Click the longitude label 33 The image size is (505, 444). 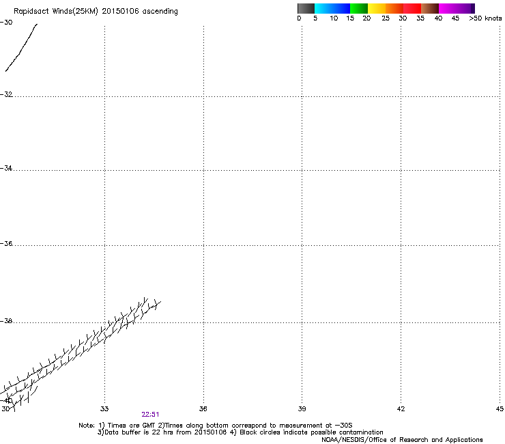pos(104,409)
